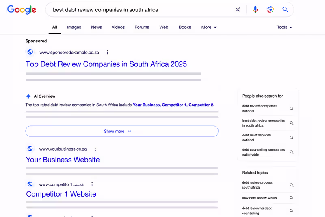The width and height of the screenshot is (325, 217).
Task: Switch to the Books tab
Action: click(185, 27)
